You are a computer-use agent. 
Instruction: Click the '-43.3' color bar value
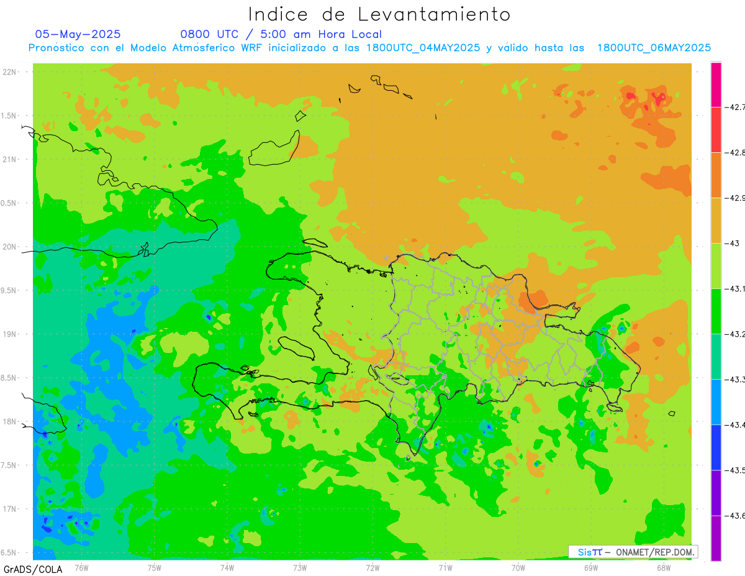point(736,380)
